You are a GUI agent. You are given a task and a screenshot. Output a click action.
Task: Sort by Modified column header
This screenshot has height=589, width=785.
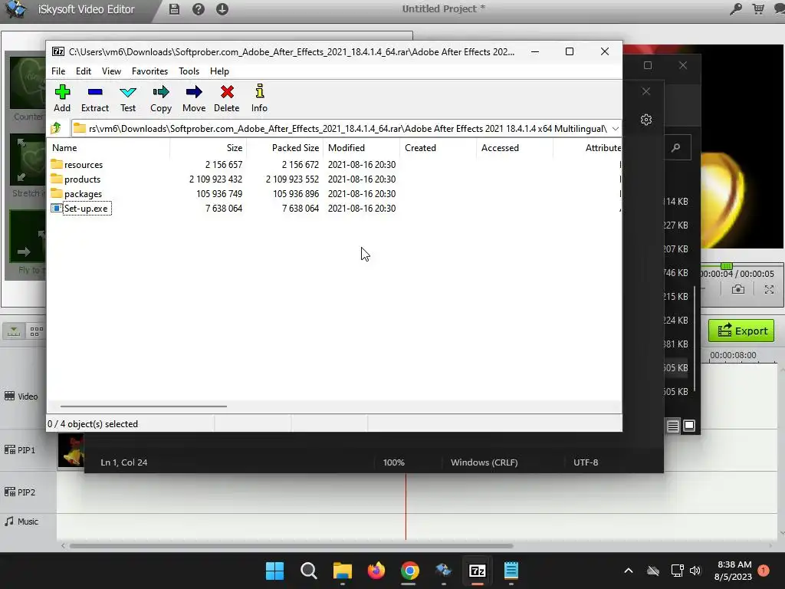[362, 148]
